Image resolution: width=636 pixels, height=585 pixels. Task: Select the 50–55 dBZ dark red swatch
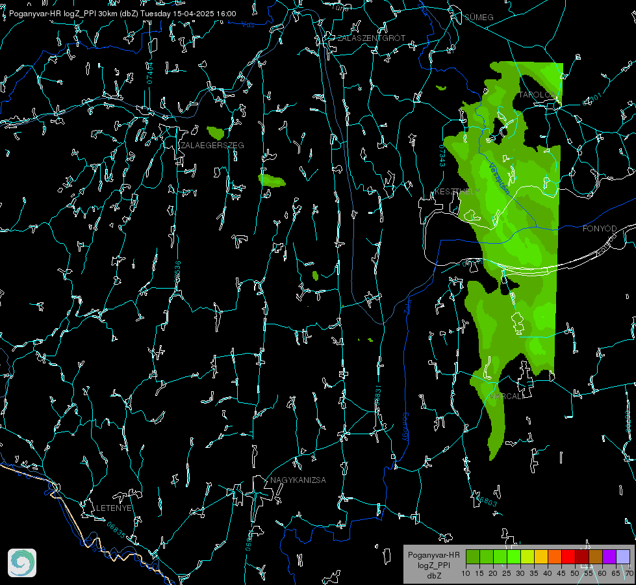(581, 556)
